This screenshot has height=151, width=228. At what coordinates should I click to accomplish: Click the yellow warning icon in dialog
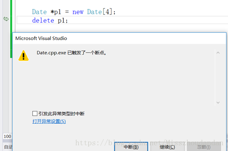(x=23, y=56)
